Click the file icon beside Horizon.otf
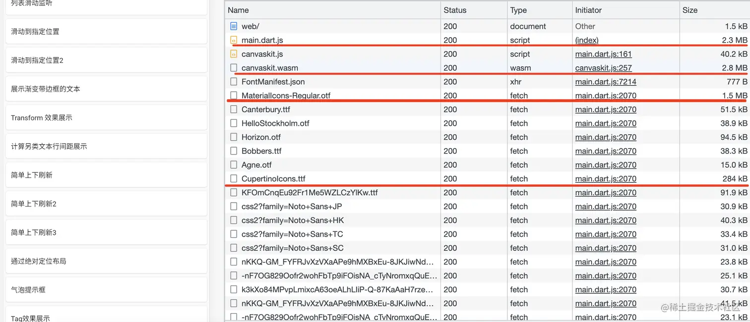Screen dimensions: 750x322 coord(234,137)
